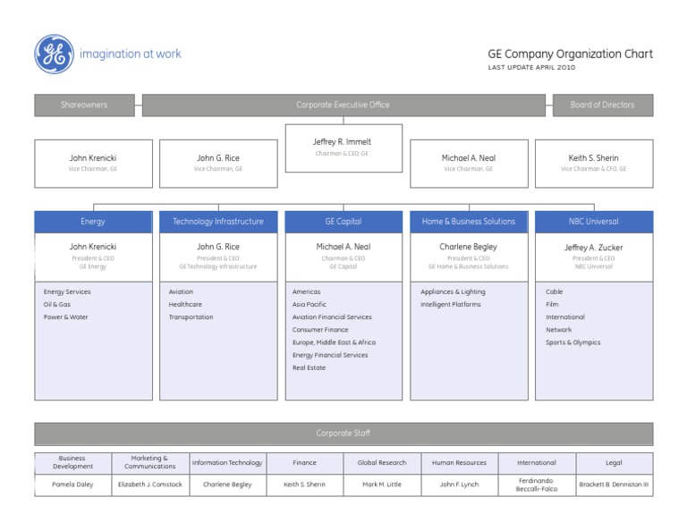The width and height of the screenshot is (687, 531).
Task: Select 'Aviation Financial Services' item
Action: pos(332,317)
